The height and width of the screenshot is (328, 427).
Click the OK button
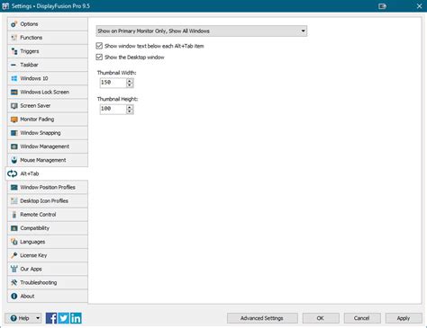coord(321,318)
